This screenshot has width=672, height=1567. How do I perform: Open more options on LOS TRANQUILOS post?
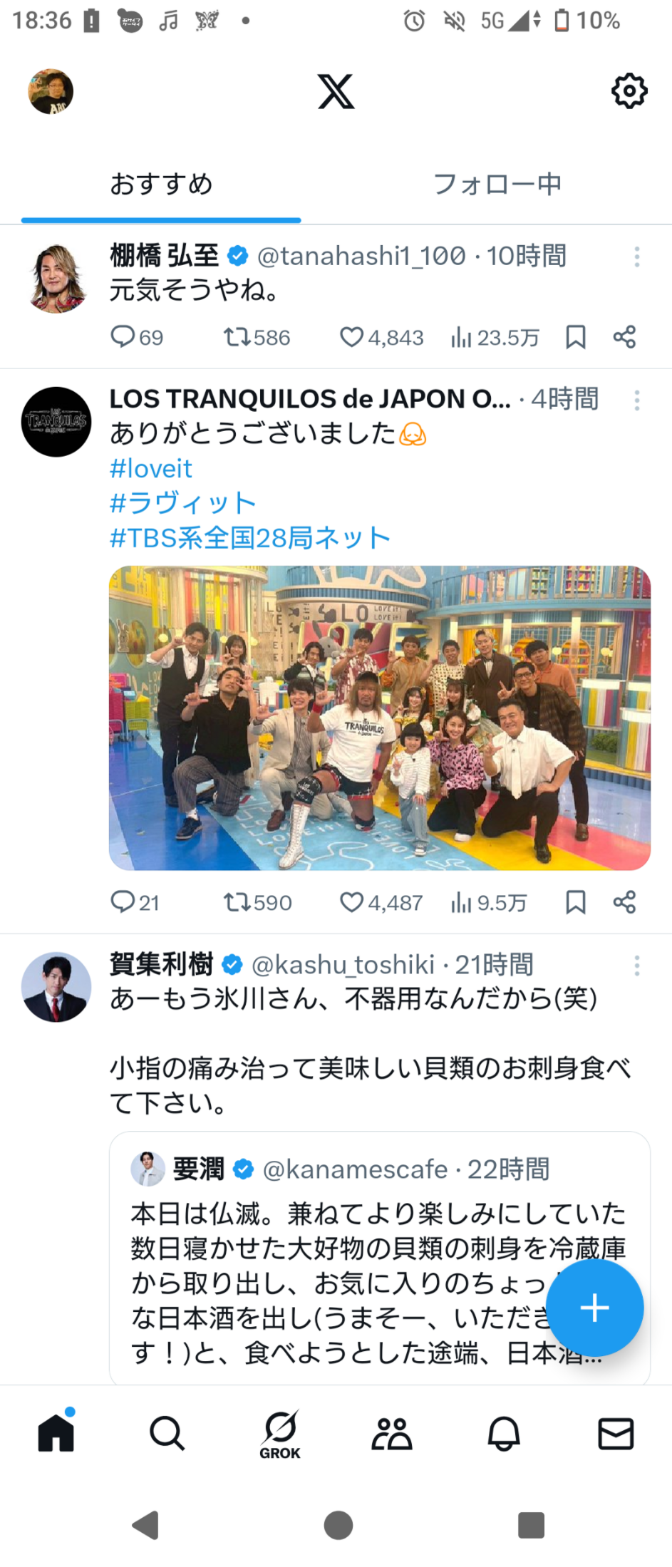(637, 400)
